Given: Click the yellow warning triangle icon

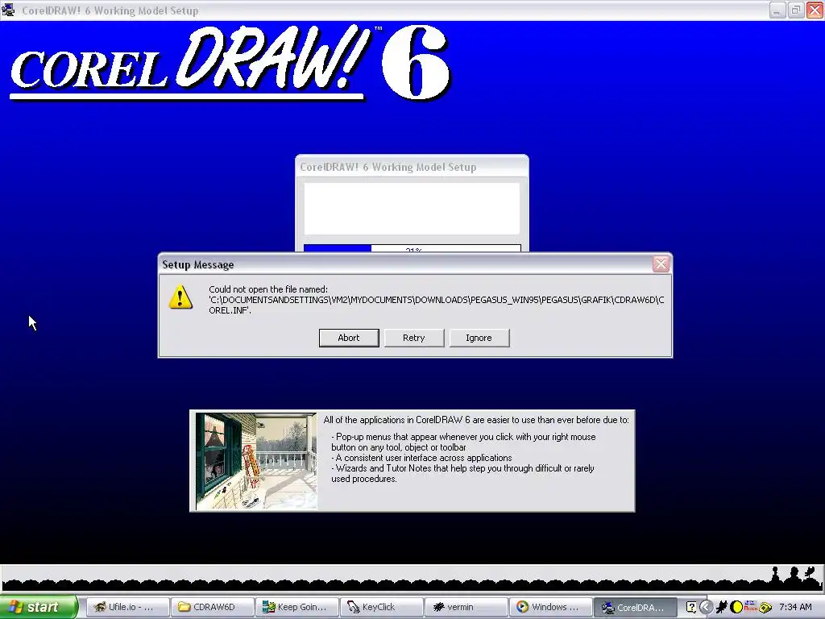Looking at the screenshot, I should pos(180,297).
